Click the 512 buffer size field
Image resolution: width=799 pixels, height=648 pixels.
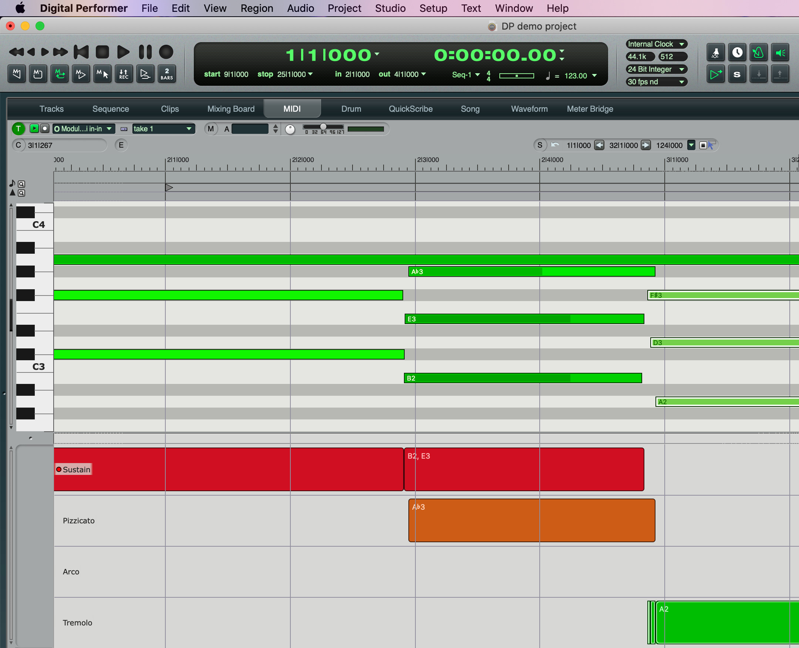tap(672, 57)
